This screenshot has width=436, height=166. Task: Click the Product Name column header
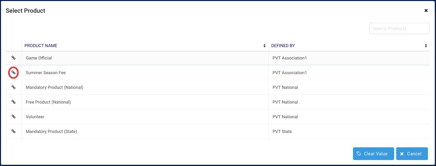(41, 46)
